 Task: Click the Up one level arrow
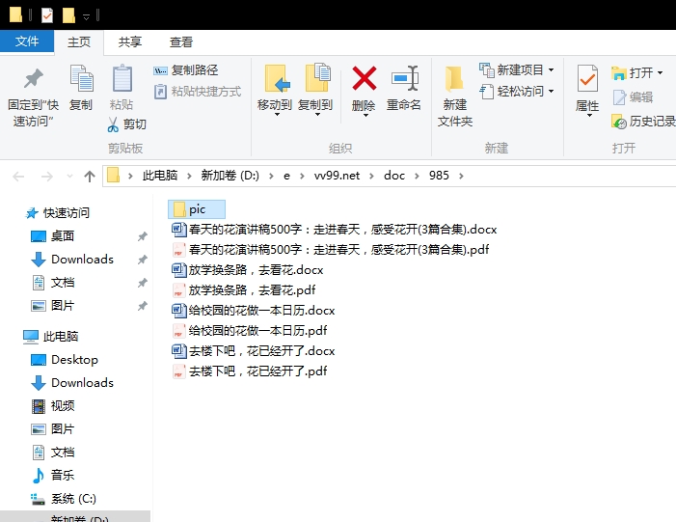[90, 176]
